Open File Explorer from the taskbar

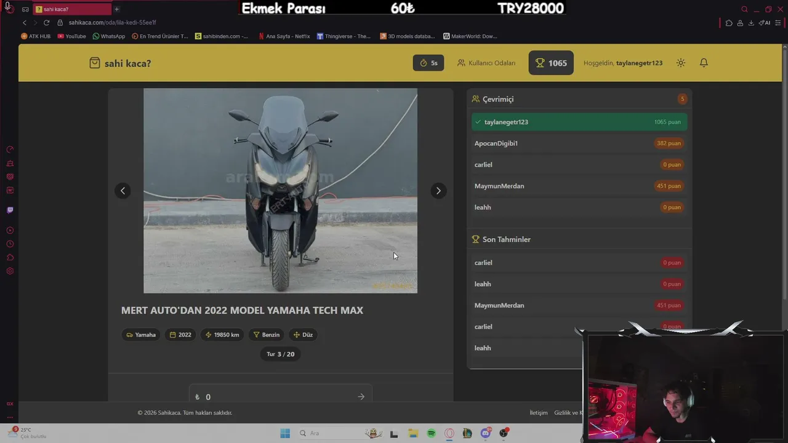413,433
